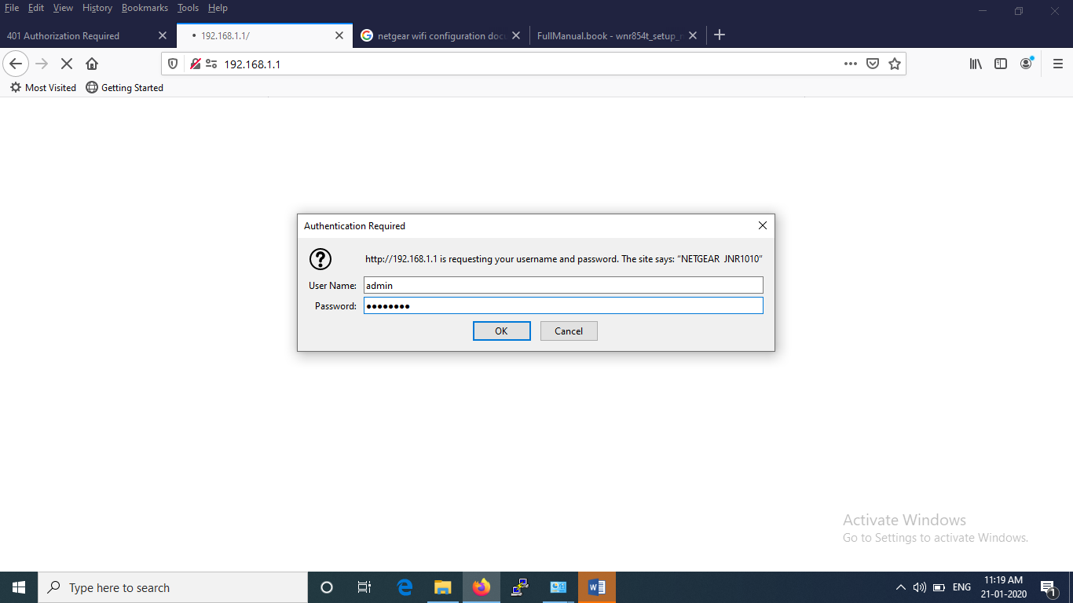
Task: Click OK in the authentication dialog
Action: 501,331
